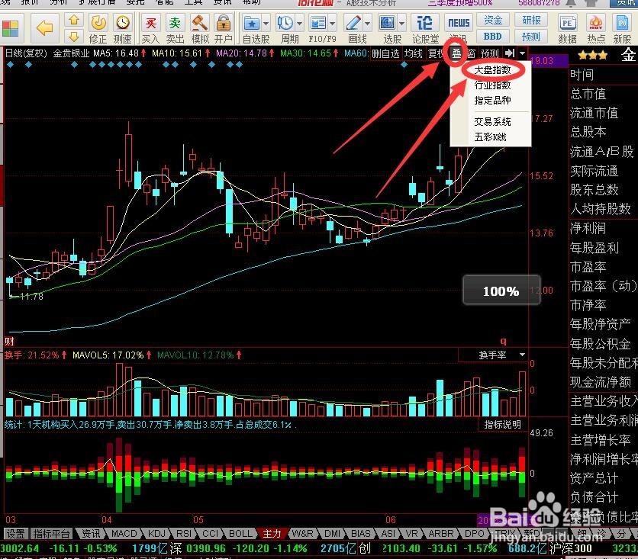Toggle 复权 price adjustment on chart
This screenshot has width=638, height=559.
point(436,53)
